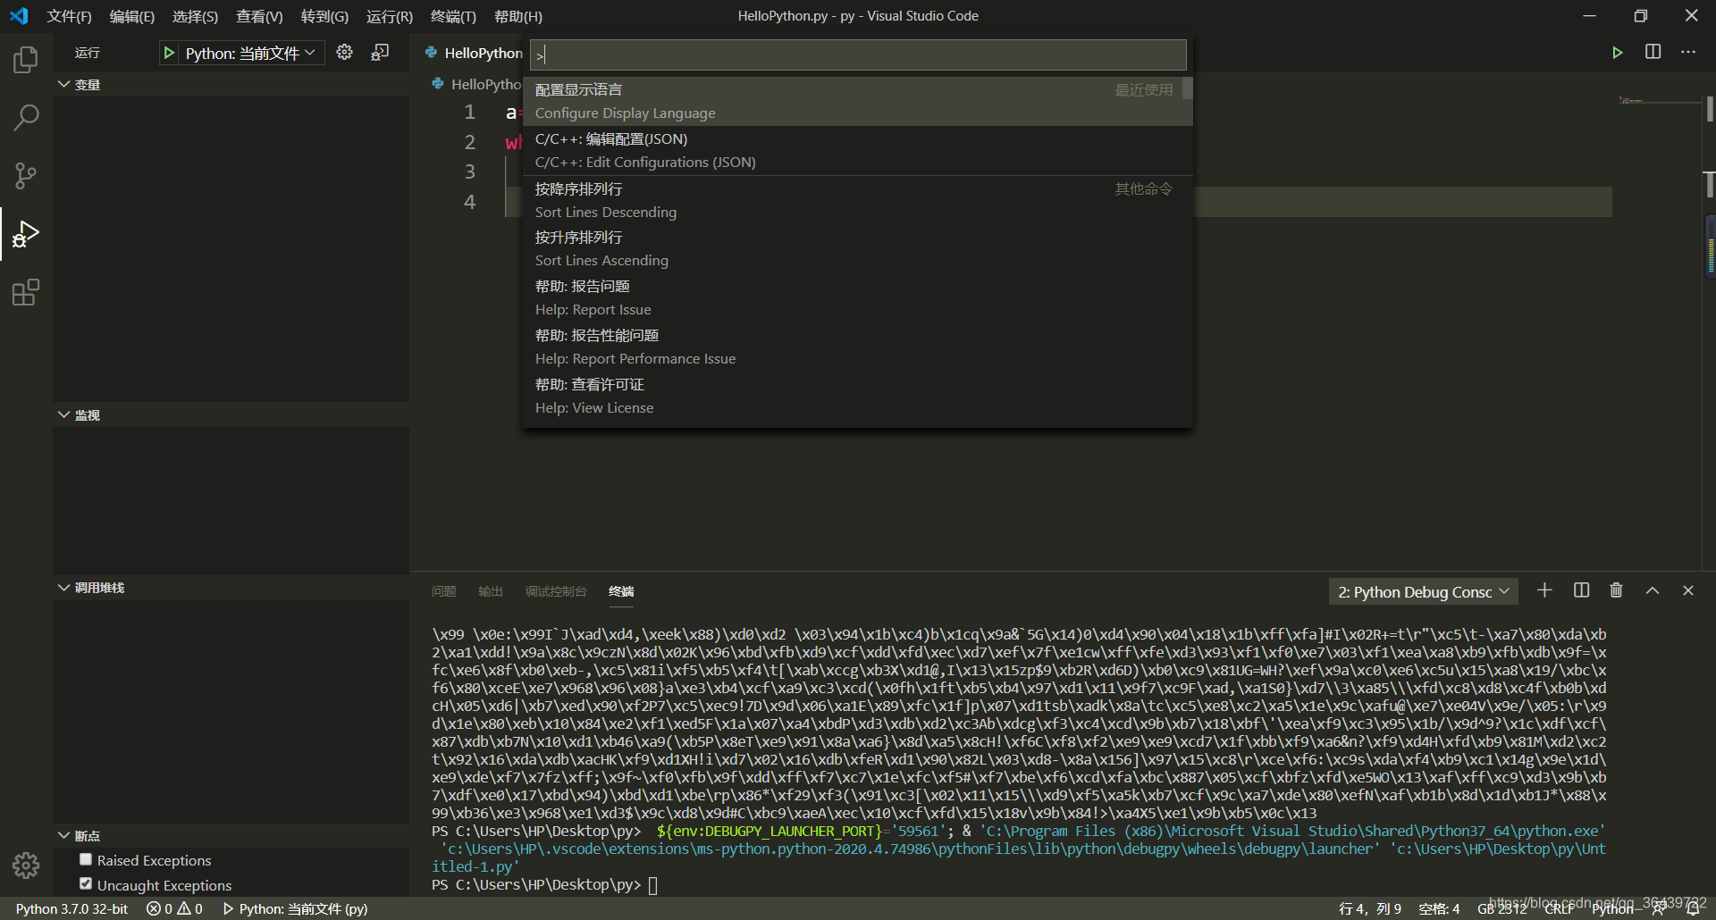Open the Explorer view in activity bar

click(26, 60)
